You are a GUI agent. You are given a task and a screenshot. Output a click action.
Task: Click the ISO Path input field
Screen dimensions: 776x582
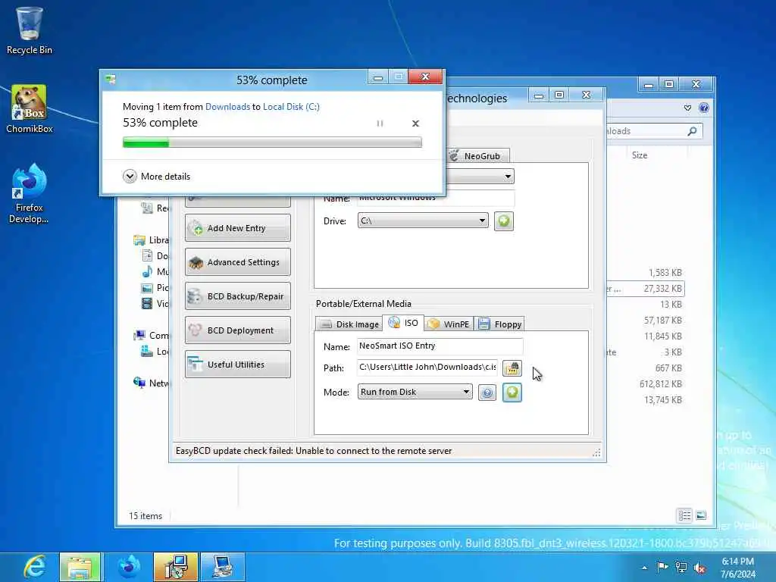tap(427, 368)
